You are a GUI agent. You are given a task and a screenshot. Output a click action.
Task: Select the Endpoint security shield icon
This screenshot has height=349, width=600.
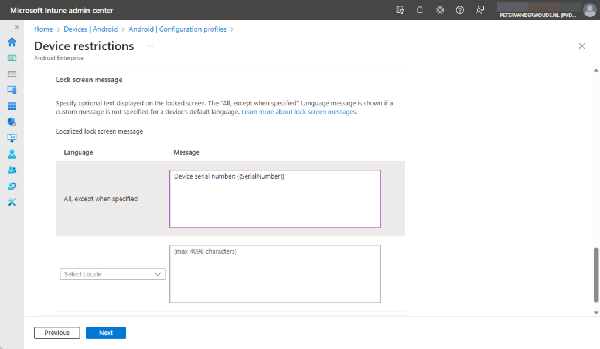click(11, 121)
